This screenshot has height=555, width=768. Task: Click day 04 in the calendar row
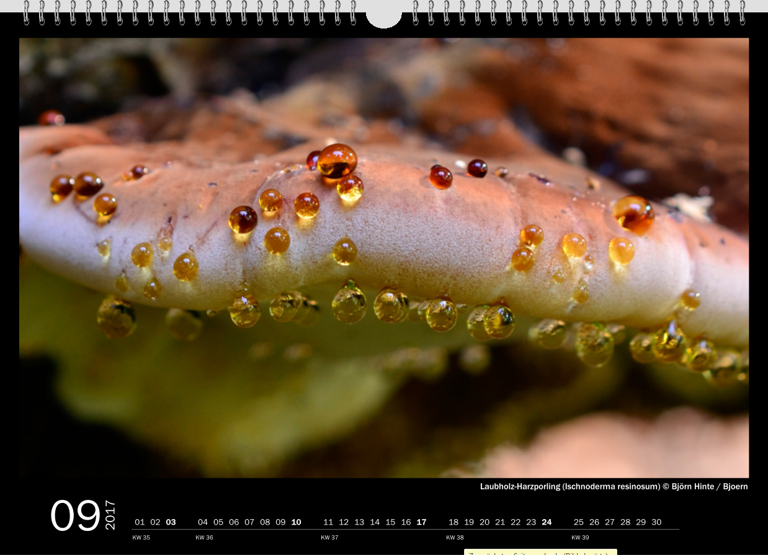click(203, 522)
